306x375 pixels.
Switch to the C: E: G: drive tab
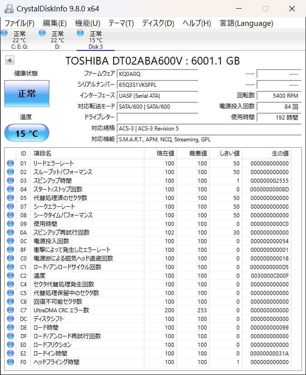pos(20,40)
